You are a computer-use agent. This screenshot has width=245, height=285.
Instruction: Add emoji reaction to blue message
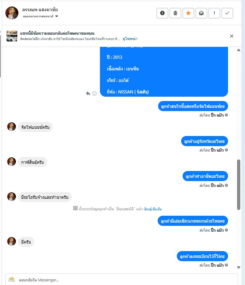pyautogui.click(x=95, y=93)
